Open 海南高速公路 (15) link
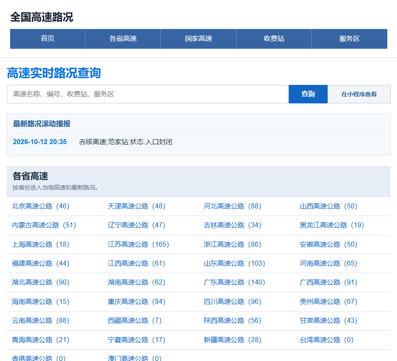This screenshot has height=361, width=397. coord(40,302)
